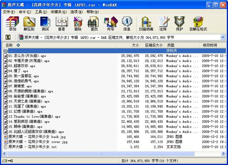This screenshot has height=165, width=228.
Task: Open the 帮助(H) menu
Action: [x=93, y=12]
